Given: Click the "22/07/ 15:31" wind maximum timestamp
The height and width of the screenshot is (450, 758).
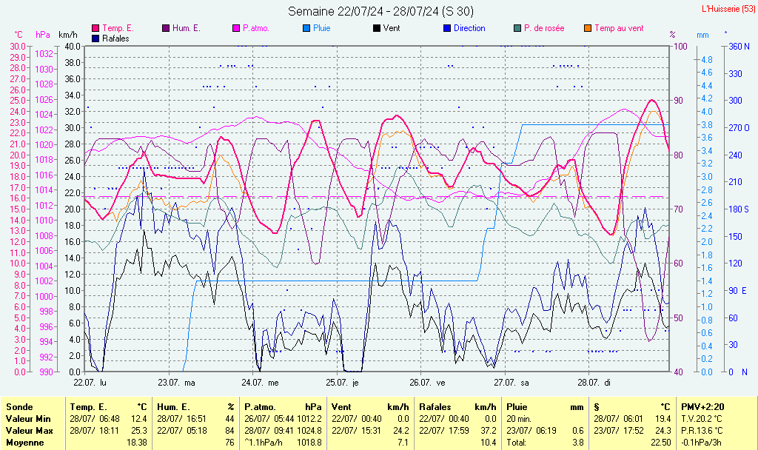Looking at the screenshot, I should [356, 431].
